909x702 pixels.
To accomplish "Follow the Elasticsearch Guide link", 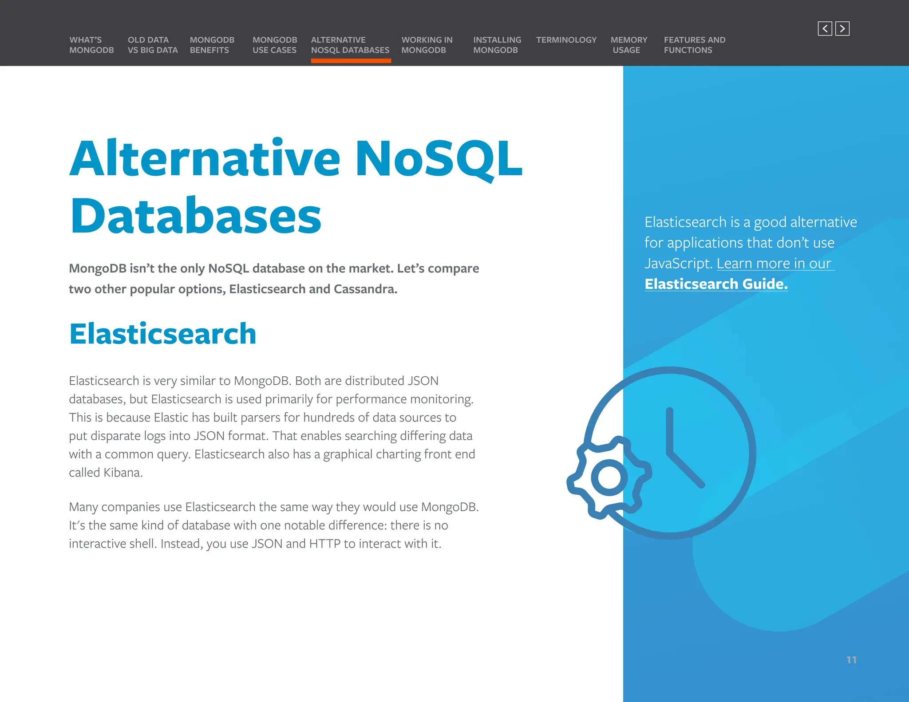I will click(715, 284).
